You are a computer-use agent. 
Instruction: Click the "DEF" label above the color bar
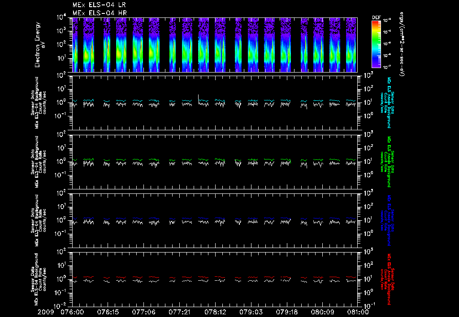(x=376, y=17)
